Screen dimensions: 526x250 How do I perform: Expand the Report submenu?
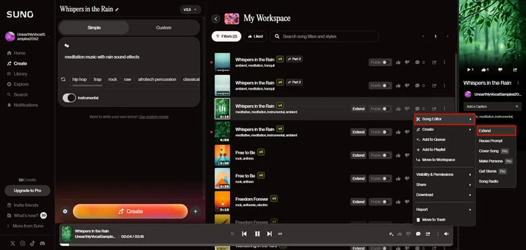click(444, 210)
